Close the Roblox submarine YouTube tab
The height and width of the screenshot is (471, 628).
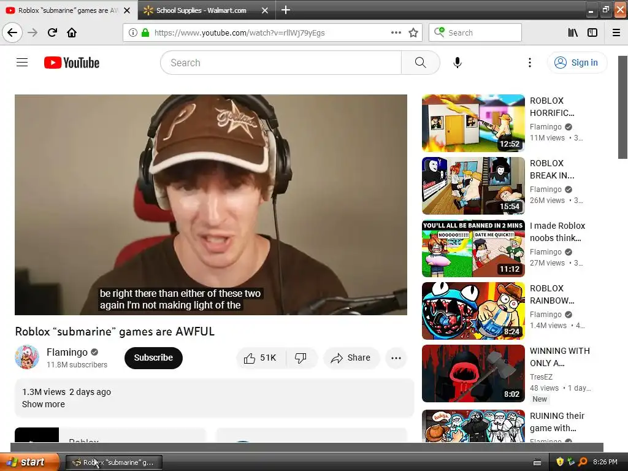127,10
